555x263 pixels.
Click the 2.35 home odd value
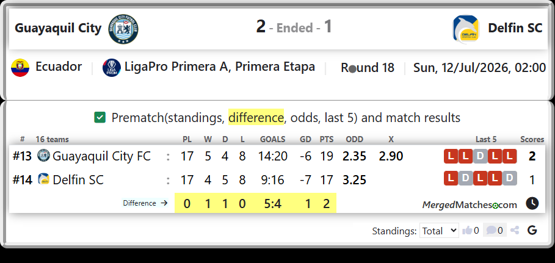point(354,156)
